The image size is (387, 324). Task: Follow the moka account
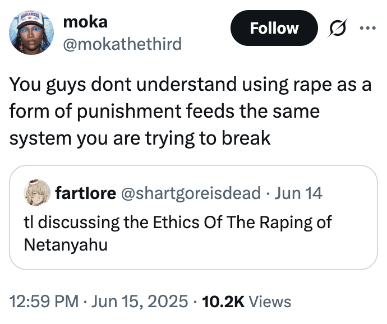274,28
